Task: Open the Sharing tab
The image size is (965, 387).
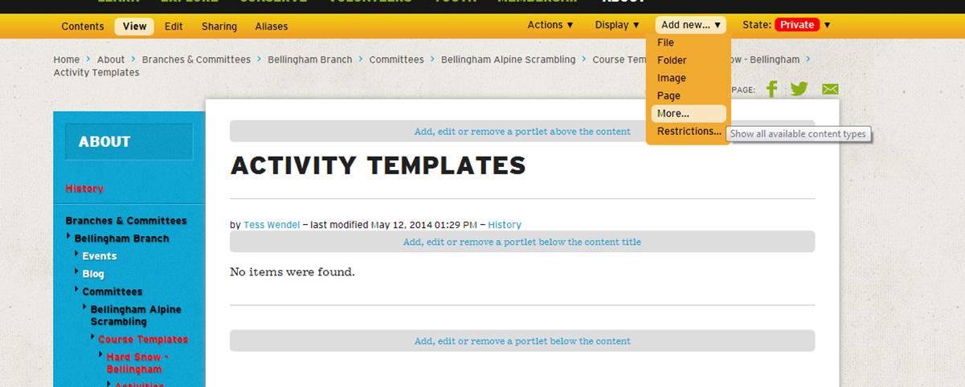Action: point(219,26)
